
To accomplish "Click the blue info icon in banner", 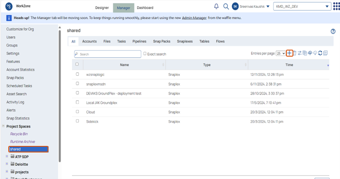I will (x=9, y=18).
